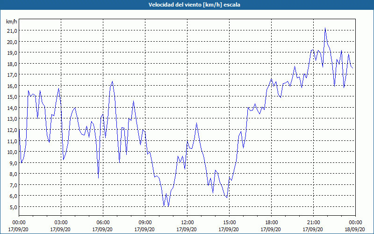Screen dimensions: 374x234
Task: Select the '15:00' time label
Action: (229, 223)
